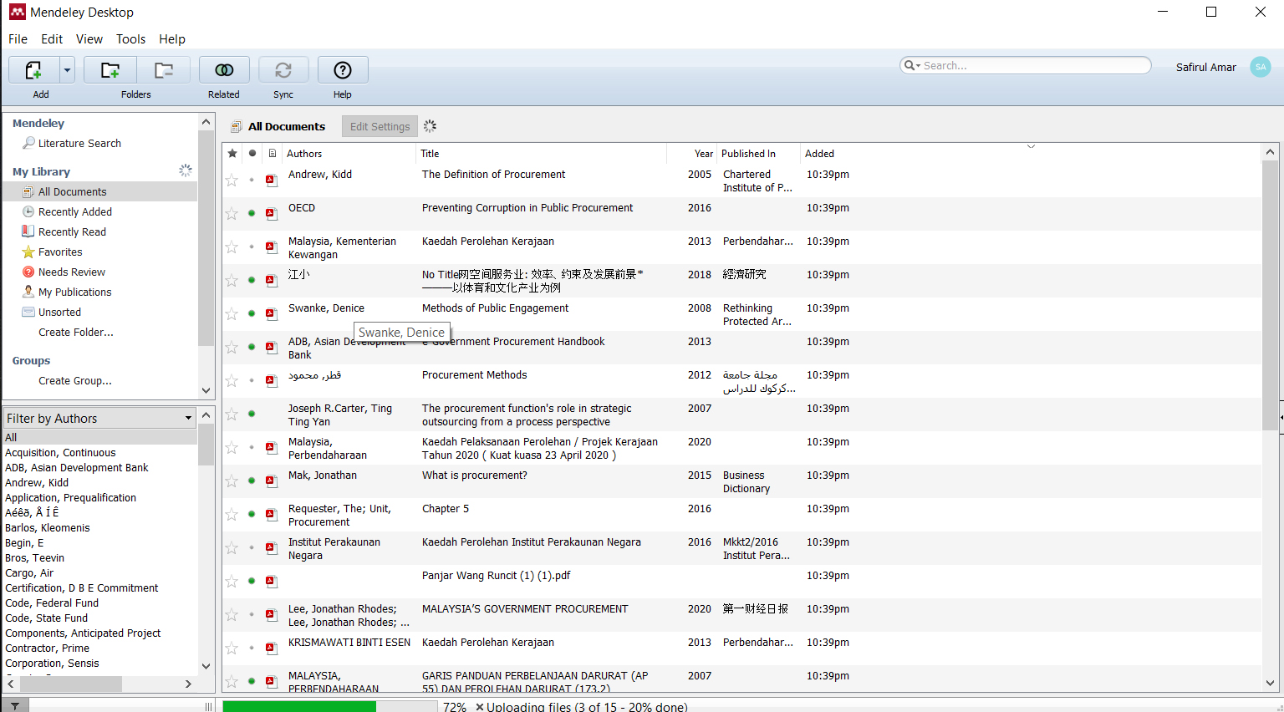Open the File menu
The width and height of the screenshot is (1284, 712).
pos(18,39)
